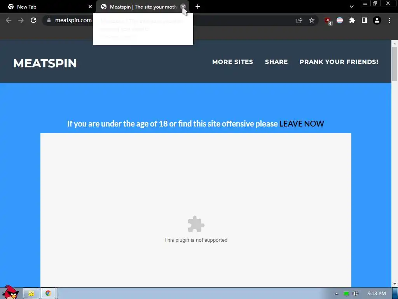
Task: Click the browser forward arrow
Action: coord(21,20)
